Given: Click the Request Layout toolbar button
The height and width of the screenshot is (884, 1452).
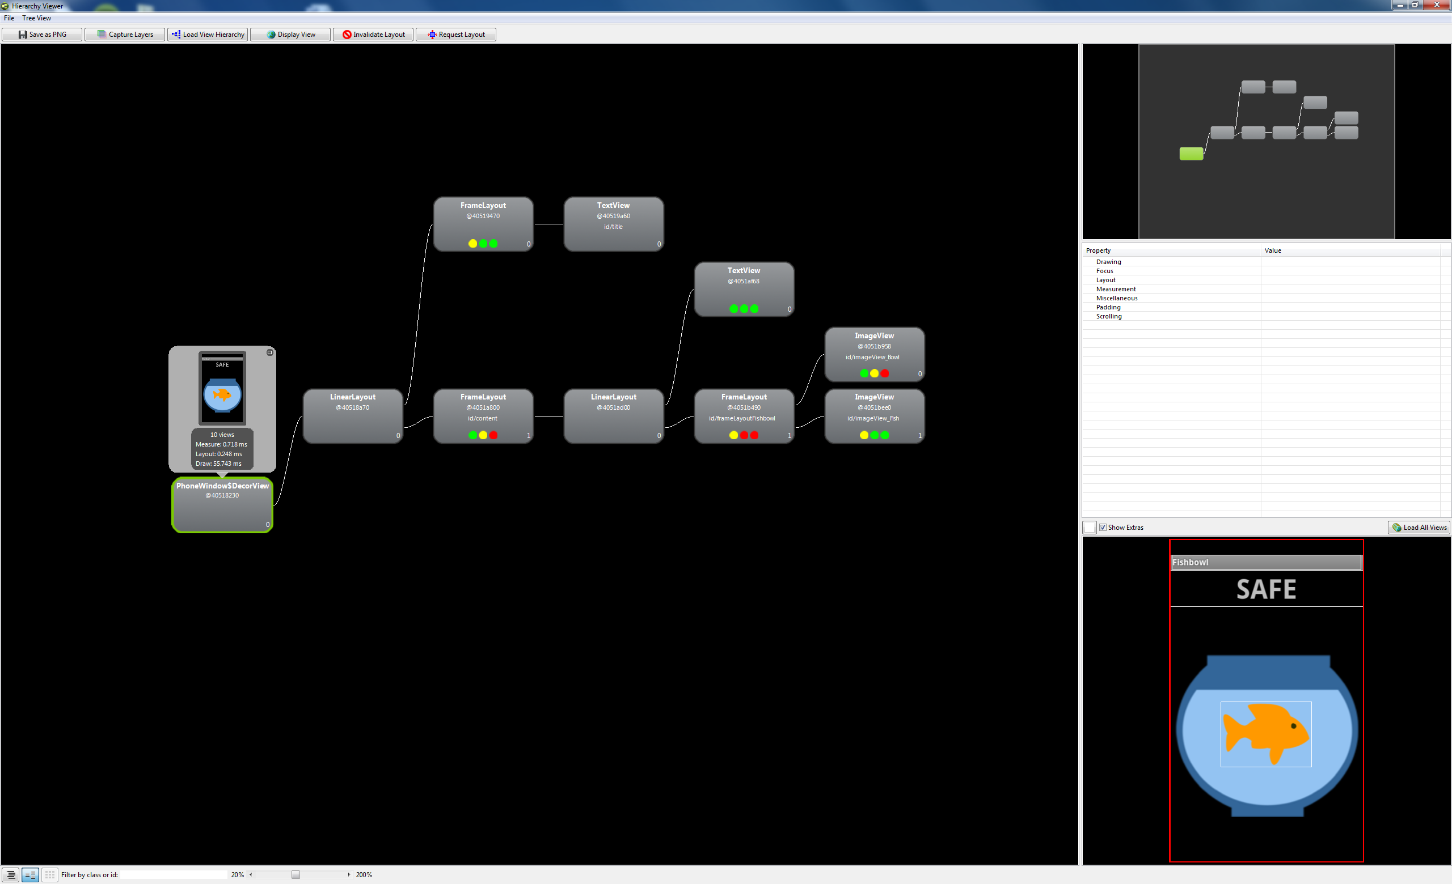Looking at the screenshot, I should pyautogui.click(x=456, y=35).
